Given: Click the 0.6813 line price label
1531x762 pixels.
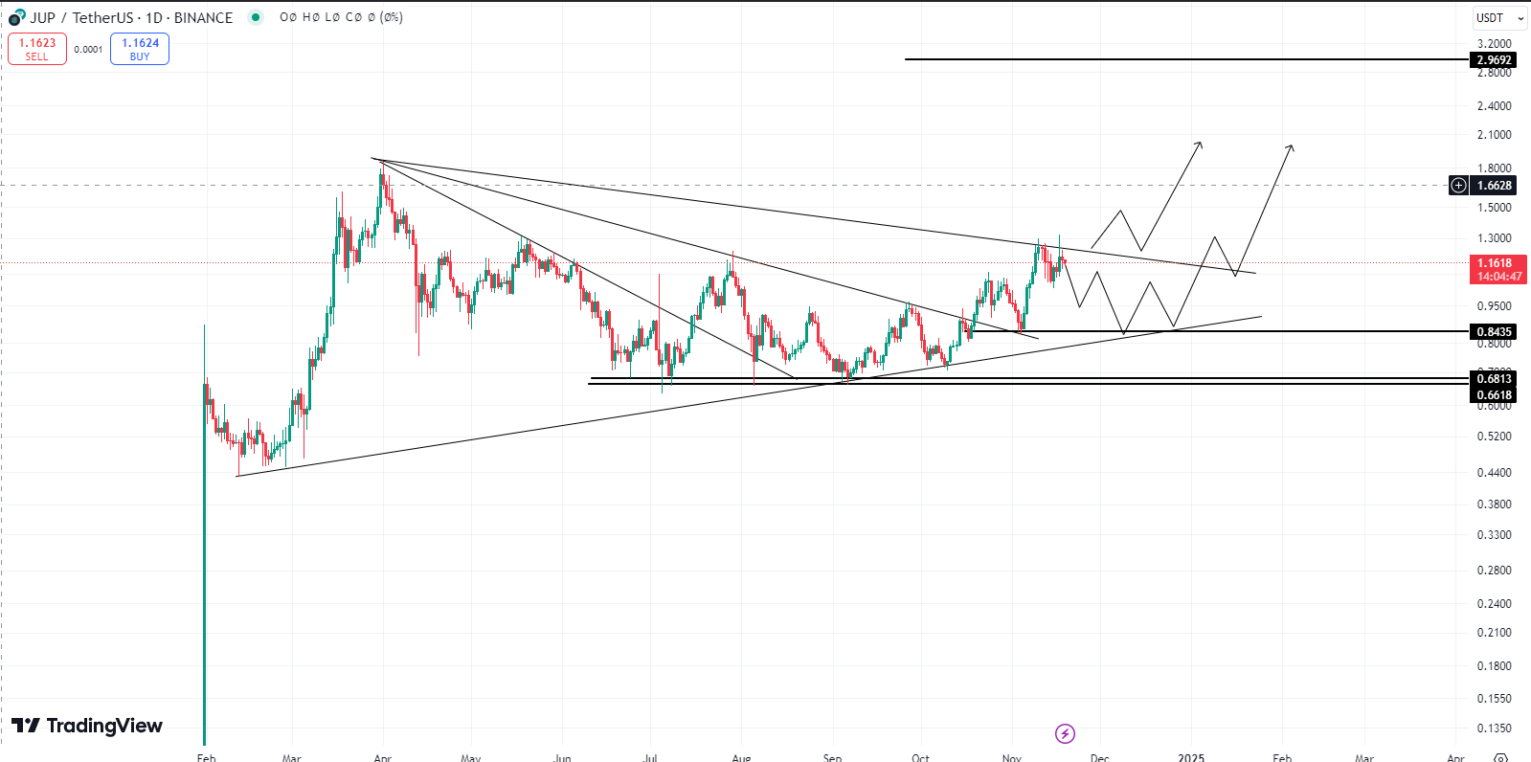Looking at the screenshot, I should point(1494,379).
